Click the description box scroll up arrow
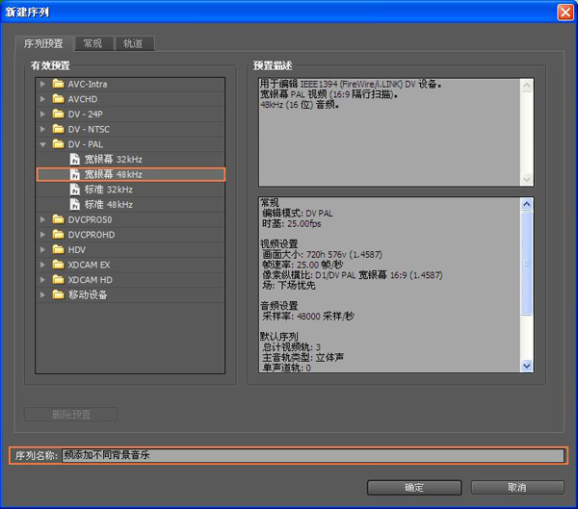 pos(527,86)
